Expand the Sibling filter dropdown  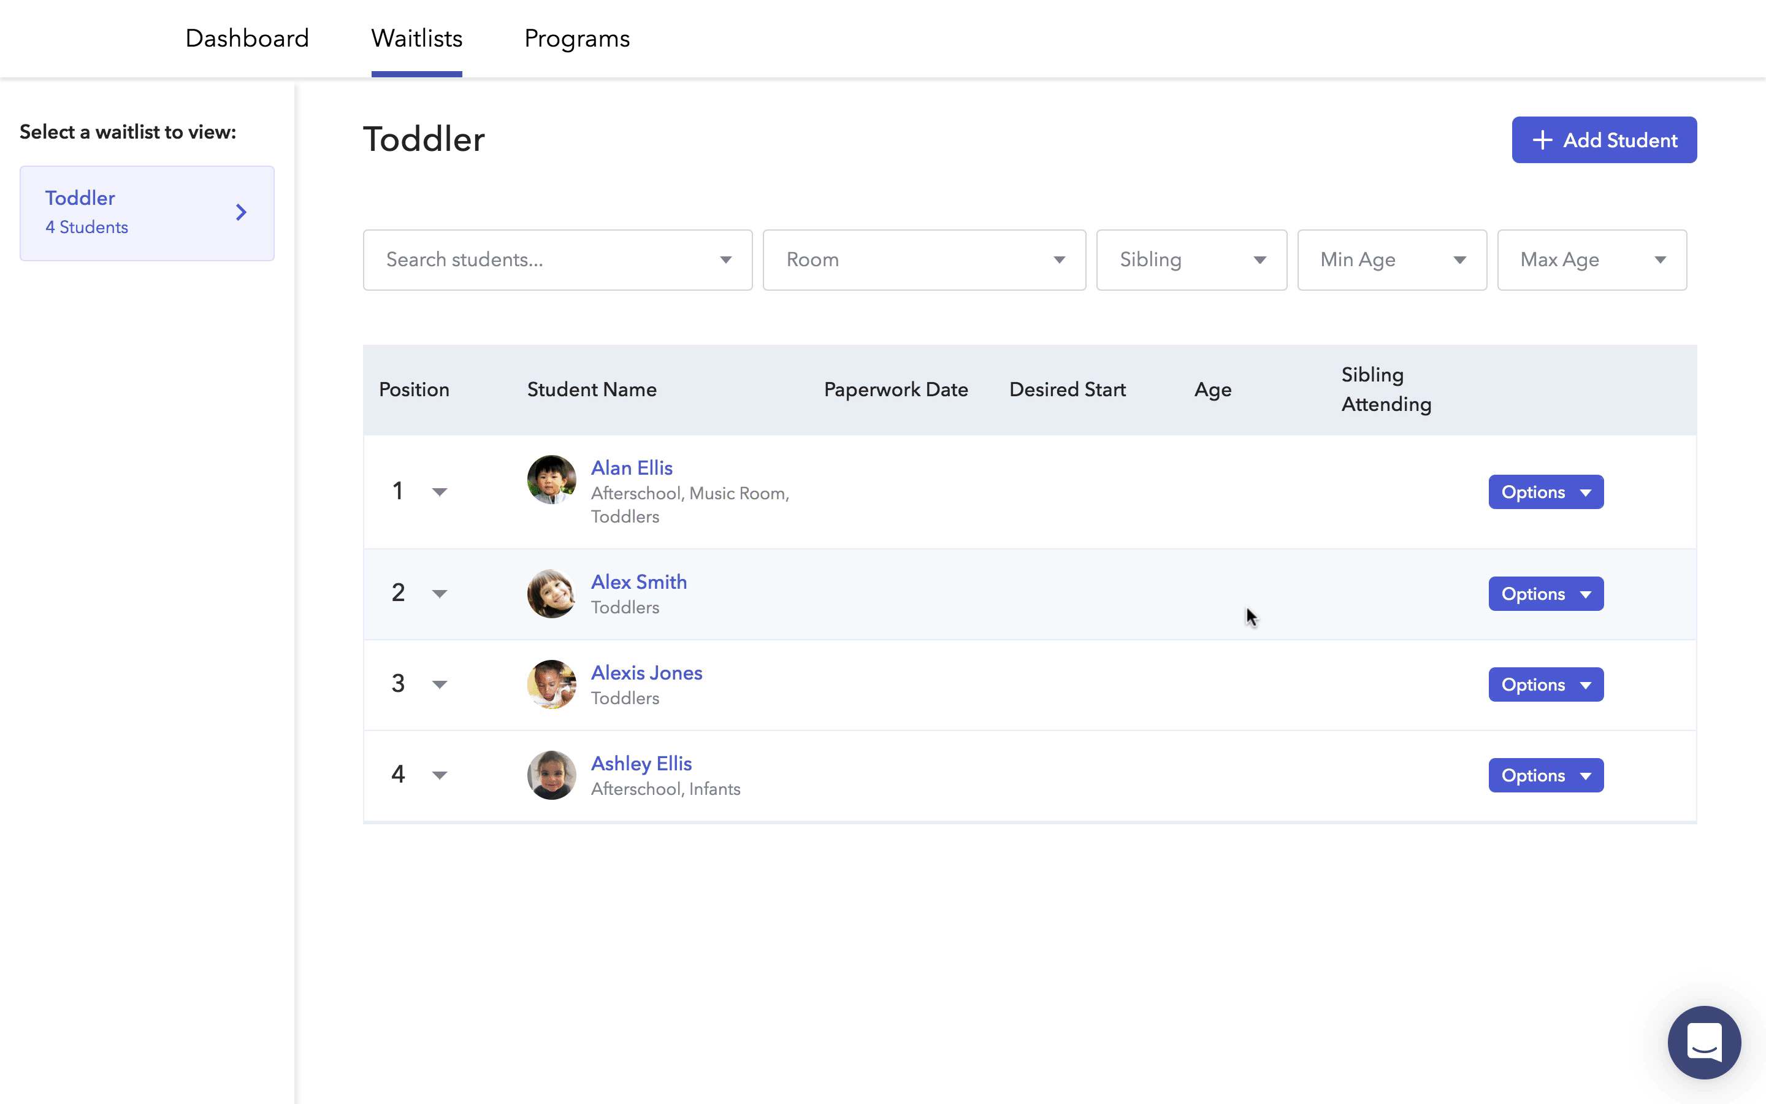(x=1191, y=260)
